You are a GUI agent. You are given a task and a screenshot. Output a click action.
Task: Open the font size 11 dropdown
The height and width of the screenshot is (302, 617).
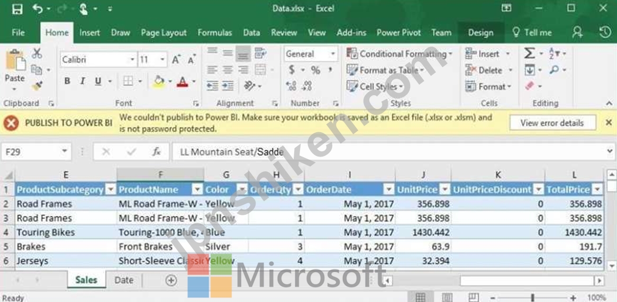coord(162,60)
